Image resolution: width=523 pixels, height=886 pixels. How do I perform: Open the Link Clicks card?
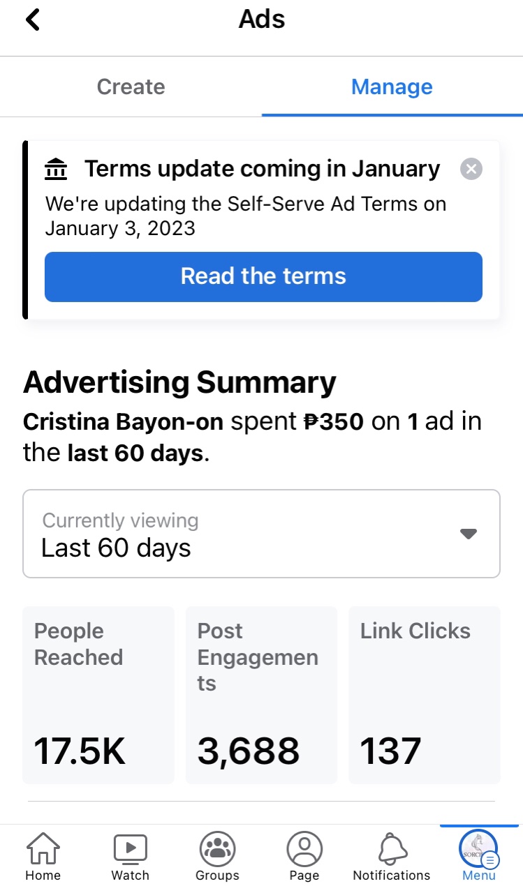(424, 695)
